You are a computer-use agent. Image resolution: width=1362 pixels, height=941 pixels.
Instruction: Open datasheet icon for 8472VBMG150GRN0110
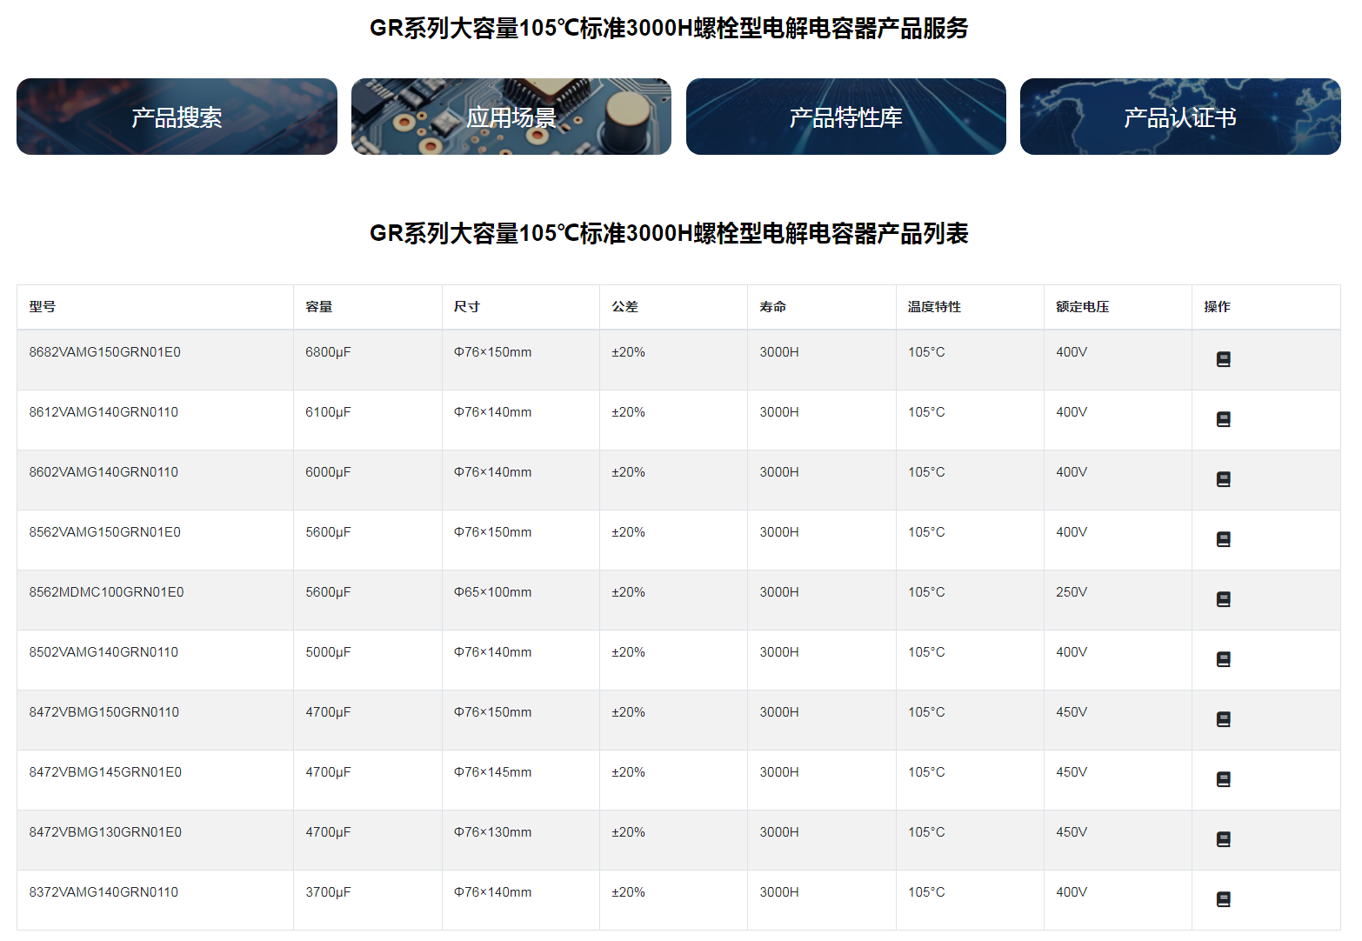(x=1223, y=719)
